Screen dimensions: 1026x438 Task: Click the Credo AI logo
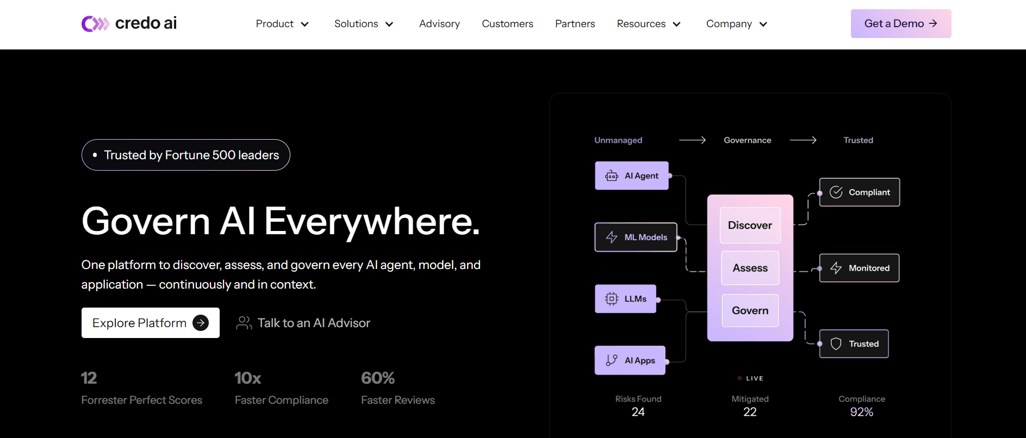[x=129, y=23]
